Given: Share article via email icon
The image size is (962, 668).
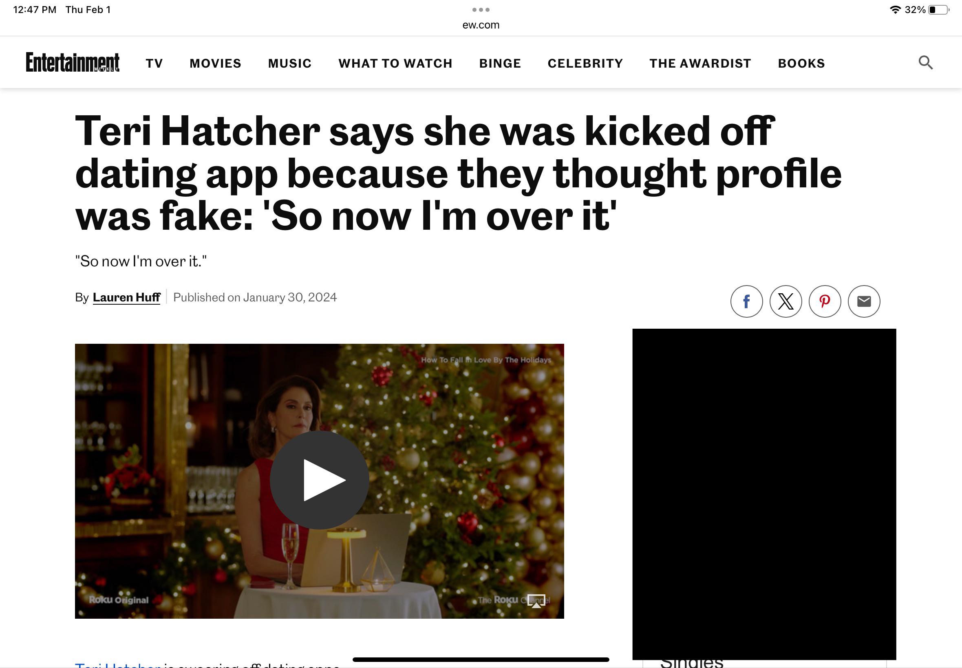Looking at the screenshot, I should pos(864,301).
